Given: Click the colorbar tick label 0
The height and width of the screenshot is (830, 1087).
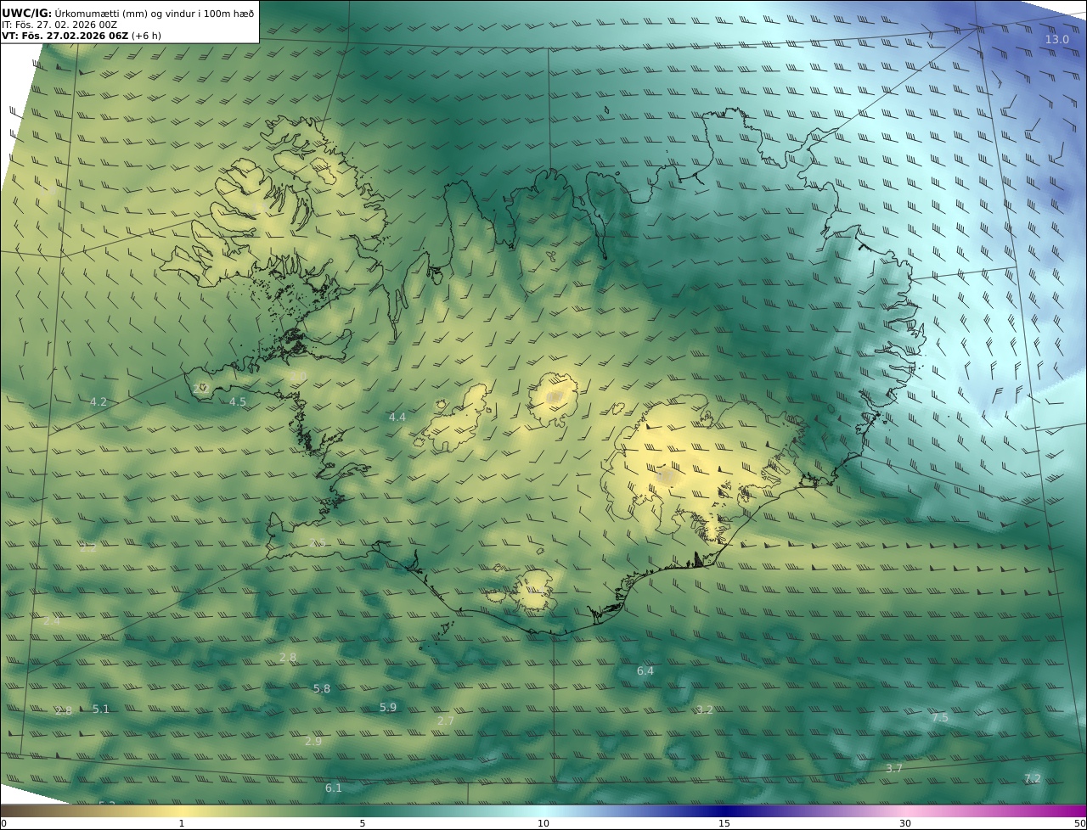Looking at the screenshot, I should (x=3, y=823).
